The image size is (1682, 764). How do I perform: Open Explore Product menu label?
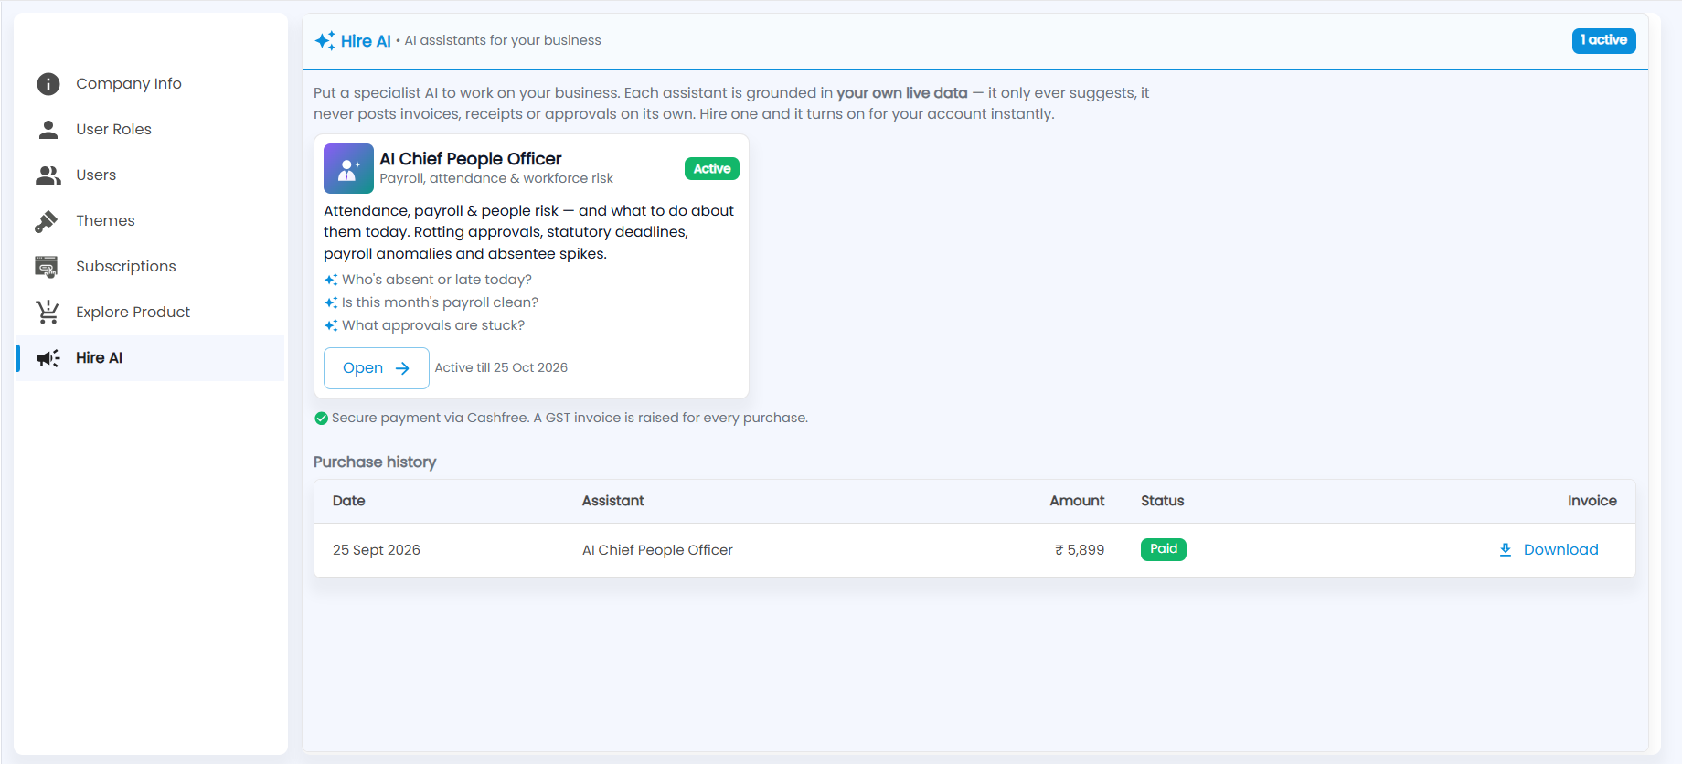point(133,313)
